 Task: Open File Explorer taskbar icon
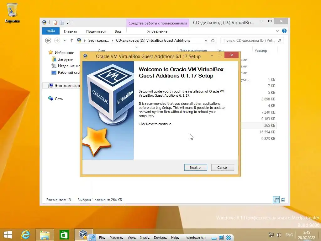[x=45, y=235]
